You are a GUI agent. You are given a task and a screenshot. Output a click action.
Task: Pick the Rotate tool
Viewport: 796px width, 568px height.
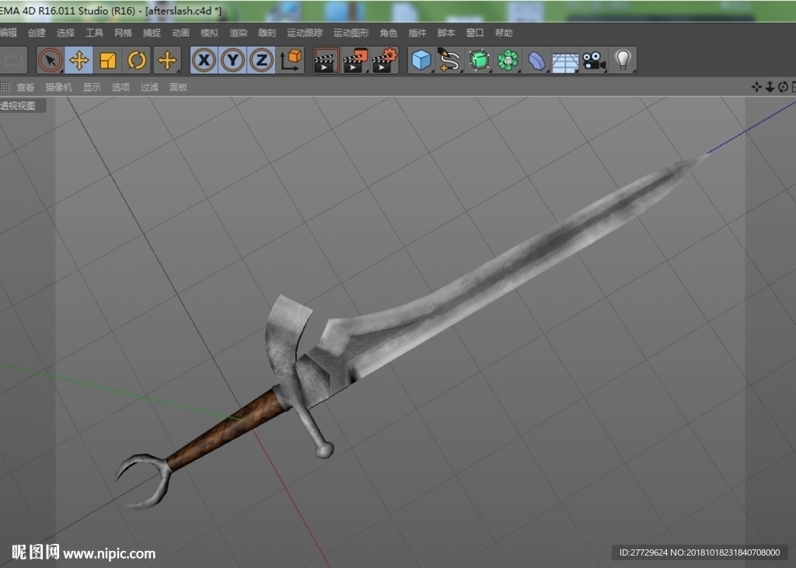pyautogui.click(x=137, y=61)
